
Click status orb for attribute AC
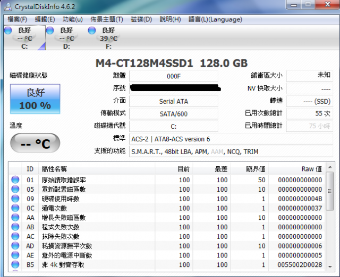(x=15, y=236)
